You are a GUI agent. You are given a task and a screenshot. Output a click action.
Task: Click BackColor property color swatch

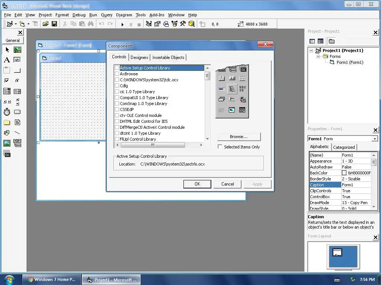click(344, 173)
